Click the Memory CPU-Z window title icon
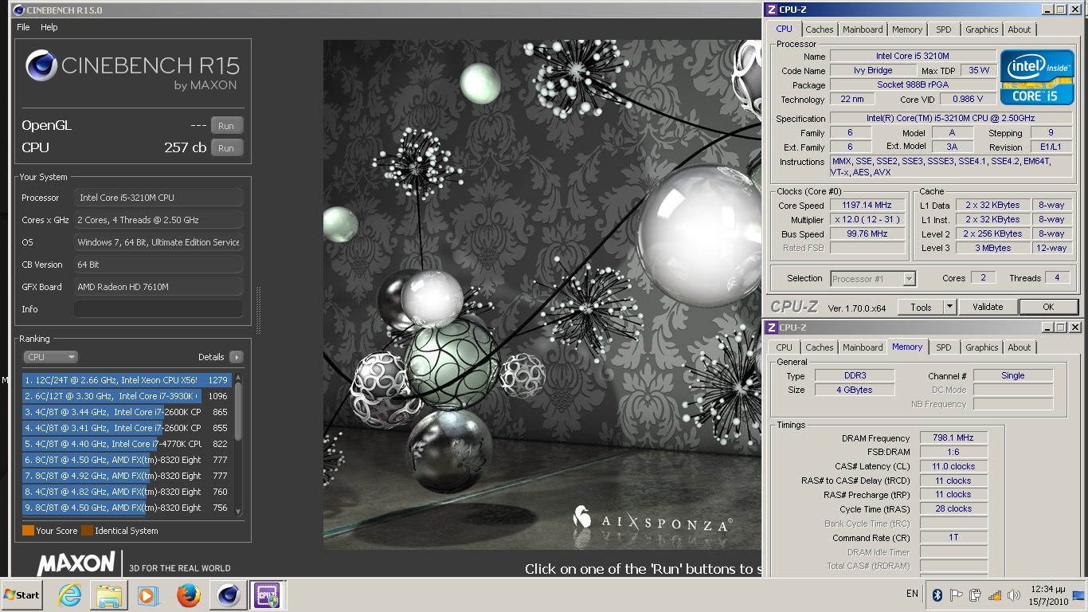The width and height of the screenshot is (1088, 612). pos(771,328)
